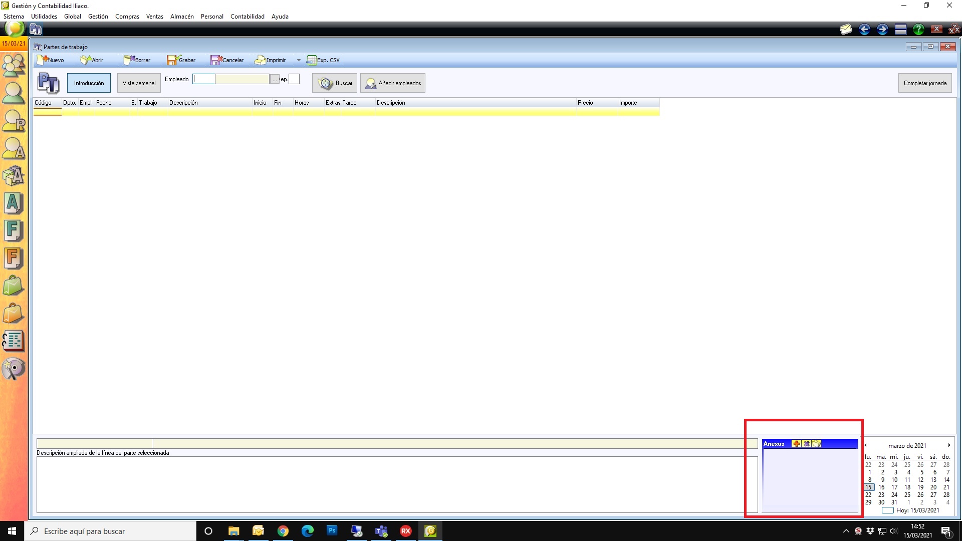Click Añadir empleados button
Viewport: 962px width, 541px height.
pyautogui.click(x=393, y=83)
